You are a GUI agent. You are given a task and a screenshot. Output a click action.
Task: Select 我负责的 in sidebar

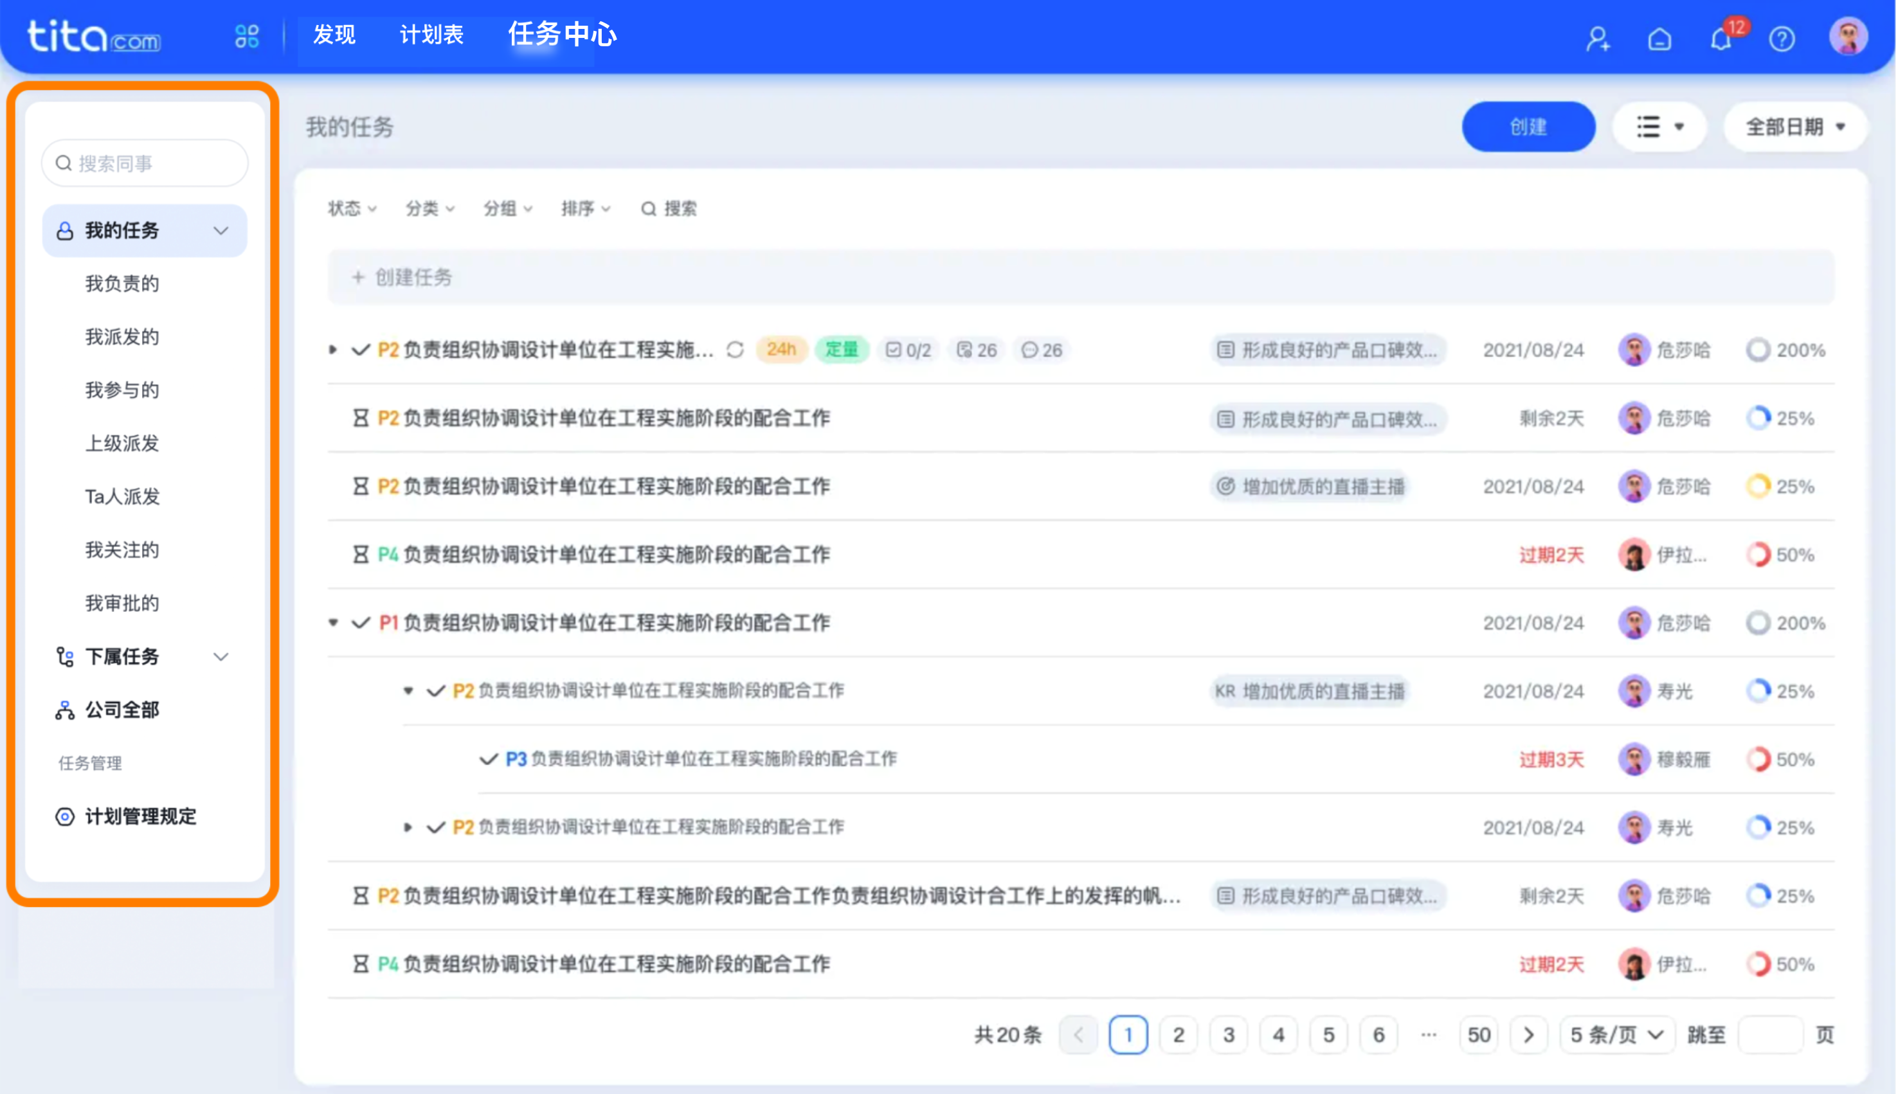pyautogui.click(x=122, y=284)
